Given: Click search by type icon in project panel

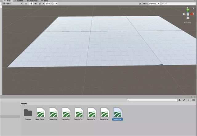Looking at the screenshot, I should click(x=180, y=100).
